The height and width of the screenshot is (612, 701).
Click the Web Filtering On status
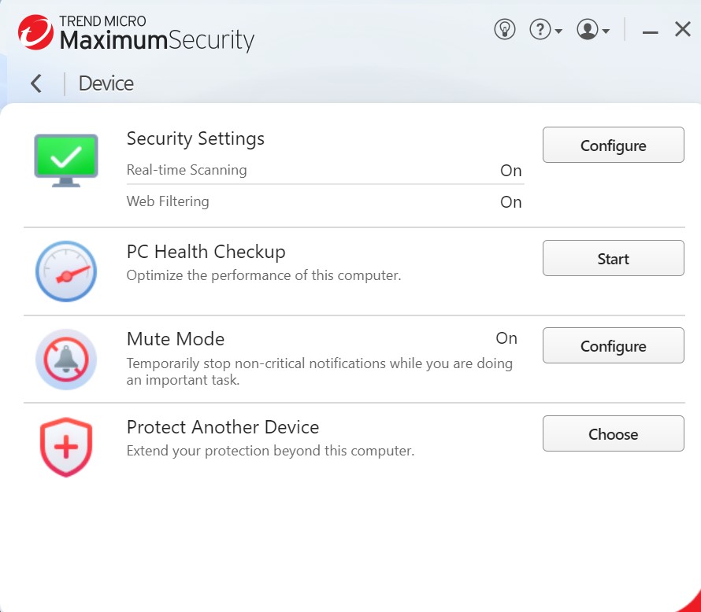tap(510, 202)
